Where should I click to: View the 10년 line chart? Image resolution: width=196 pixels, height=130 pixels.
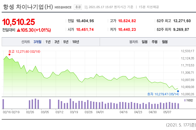pos(75,42)
